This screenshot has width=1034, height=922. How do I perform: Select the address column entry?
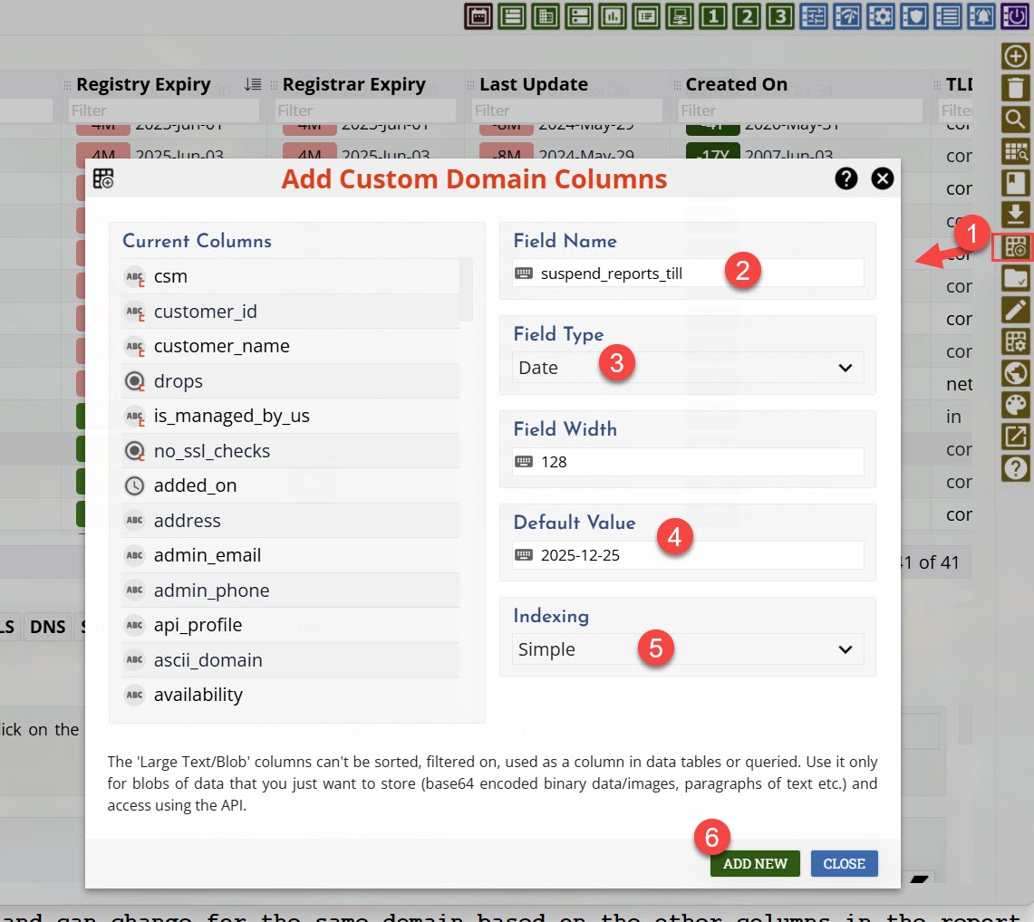click(x=290, y=521)
